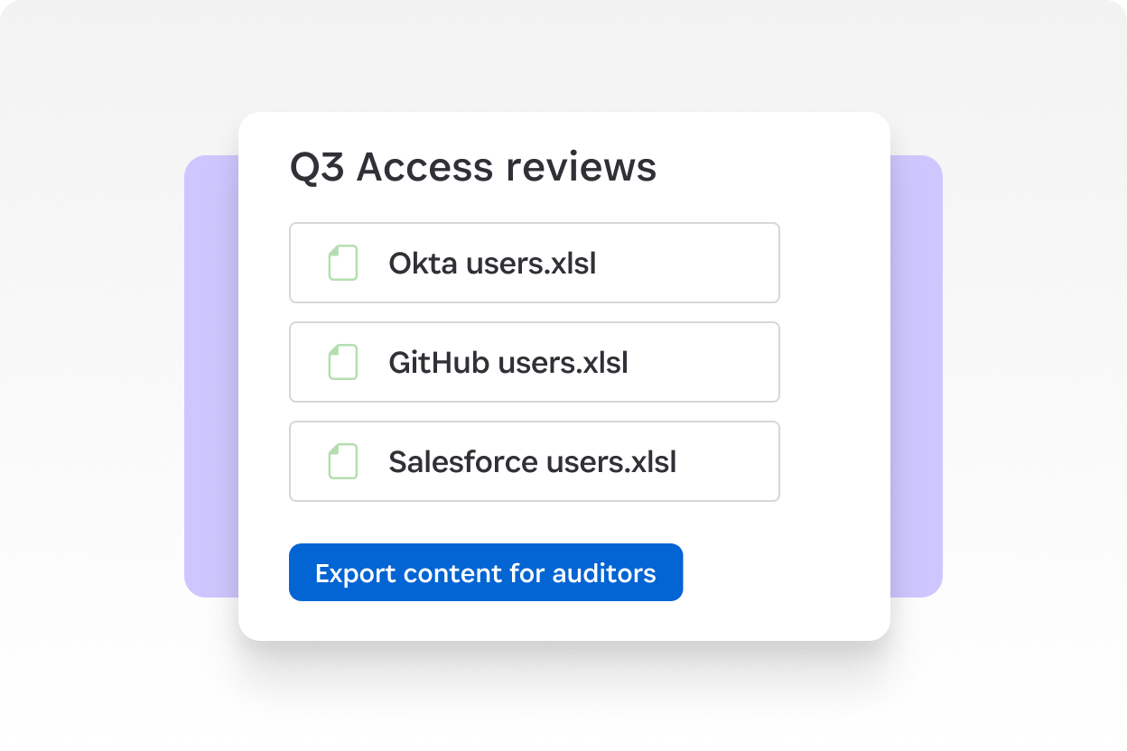Click the Salesforce users file icon
Screen dimensions: 1127x751
[x=342, y=461]
